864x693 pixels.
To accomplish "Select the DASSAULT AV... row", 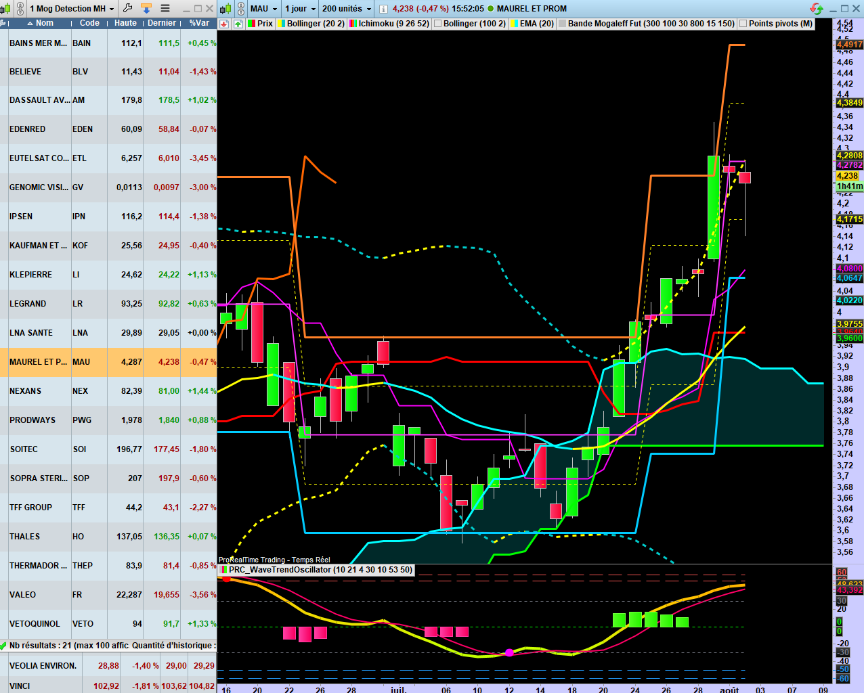I will click(108, 99).
